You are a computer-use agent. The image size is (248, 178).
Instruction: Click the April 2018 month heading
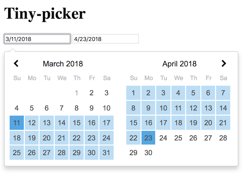179,64
